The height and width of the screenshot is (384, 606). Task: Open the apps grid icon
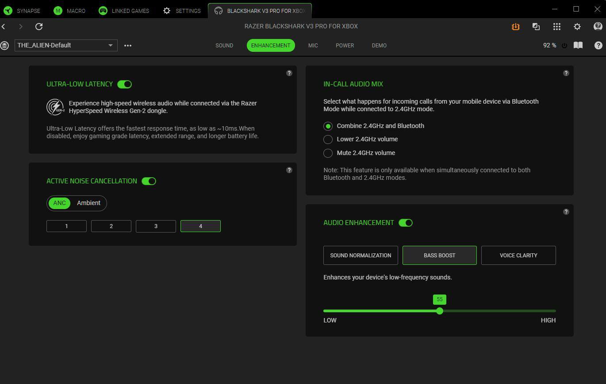pyautogui.click(x=556, y=27)
